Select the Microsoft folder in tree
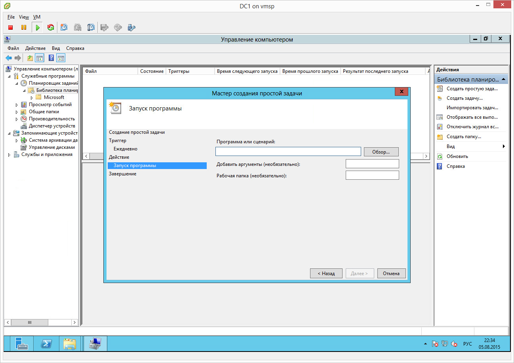Screen dimensions: 514x363 click(54, 97)
